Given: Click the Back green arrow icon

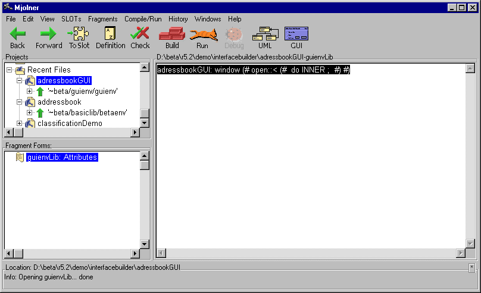Looking at the screenshot, I should point(17,34).
